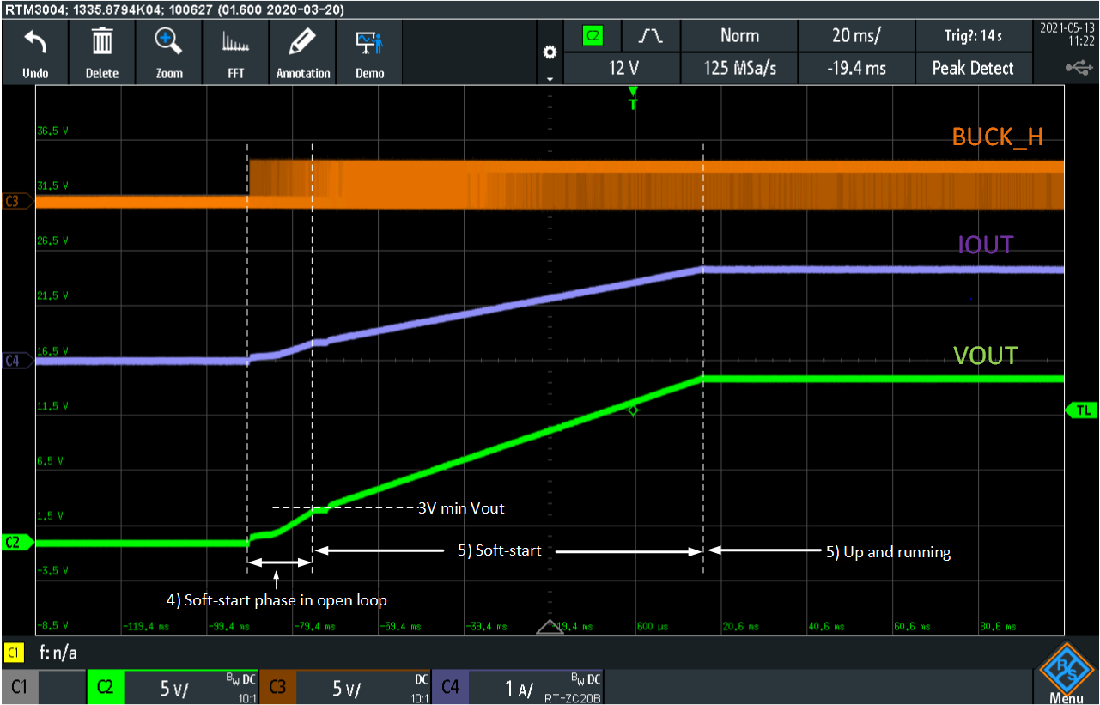Click the 12 V trigger level field
Screen dimensions: 1100x705
622,68
